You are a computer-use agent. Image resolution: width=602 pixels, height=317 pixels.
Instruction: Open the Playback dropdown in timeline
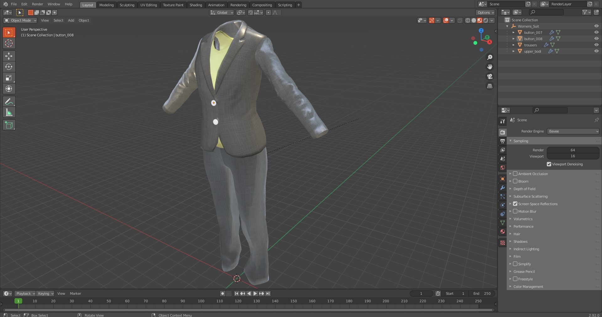coord(25,294)
